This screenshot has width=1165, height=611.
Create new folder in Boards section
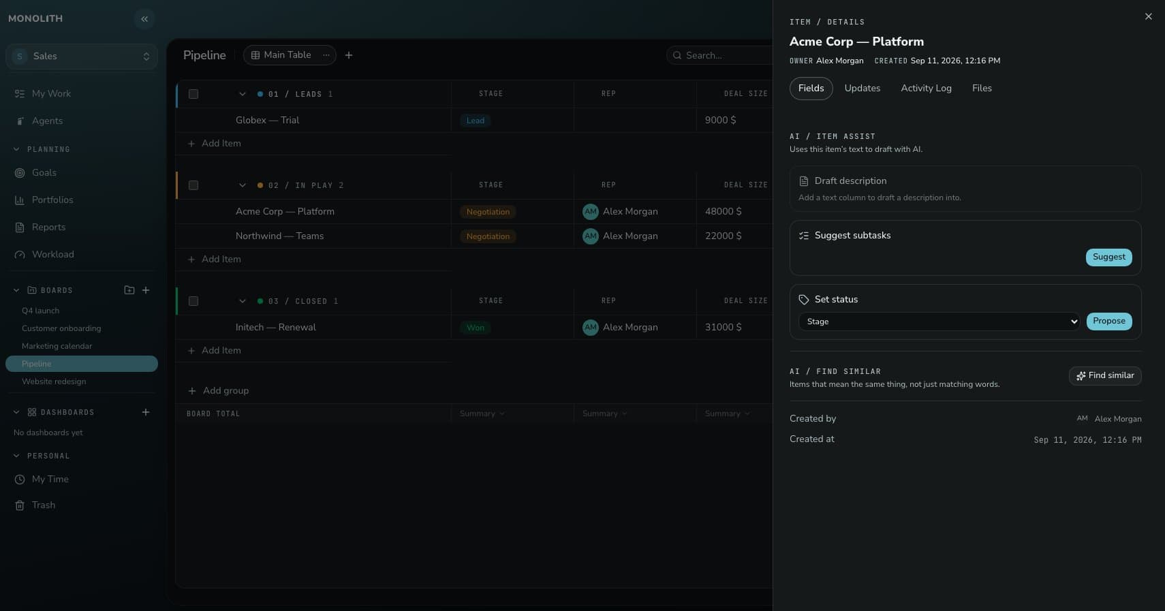(x=129, y=290)
